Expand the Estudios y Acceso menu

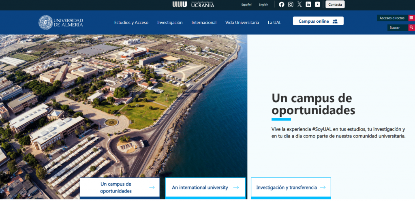(131, 22)
